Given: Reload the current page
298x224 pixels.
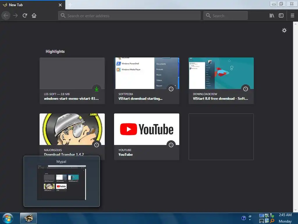Looking at the screenshot, I should tap(25, 15).
